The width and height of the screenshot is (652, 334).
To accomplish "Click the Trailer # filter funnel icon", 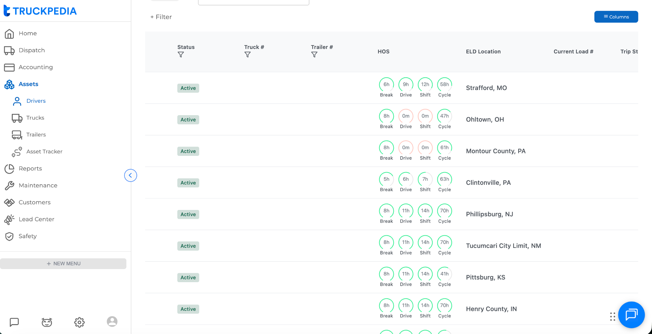I will click(314, 55).
